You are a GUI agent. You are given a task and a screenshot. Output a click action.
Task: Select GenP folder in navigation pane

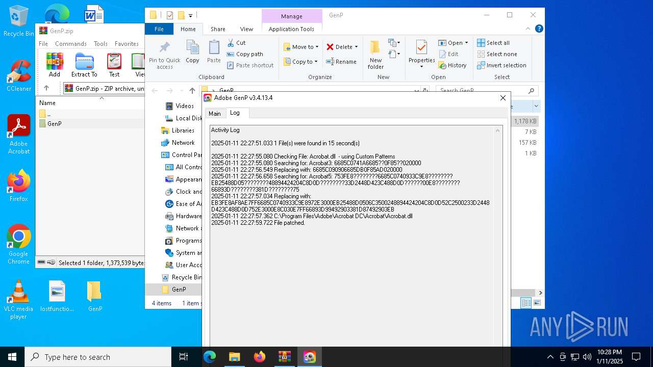(x=174, y=290)
